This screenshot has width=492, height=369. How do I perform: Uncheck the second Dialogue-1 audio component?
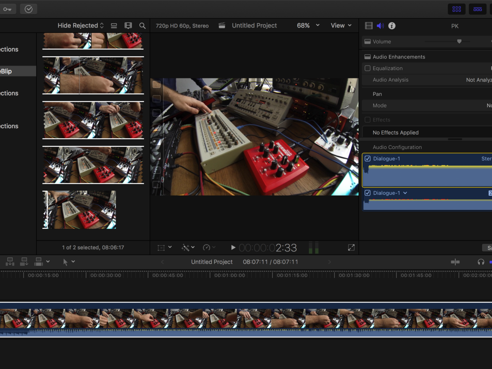[368, 193]
